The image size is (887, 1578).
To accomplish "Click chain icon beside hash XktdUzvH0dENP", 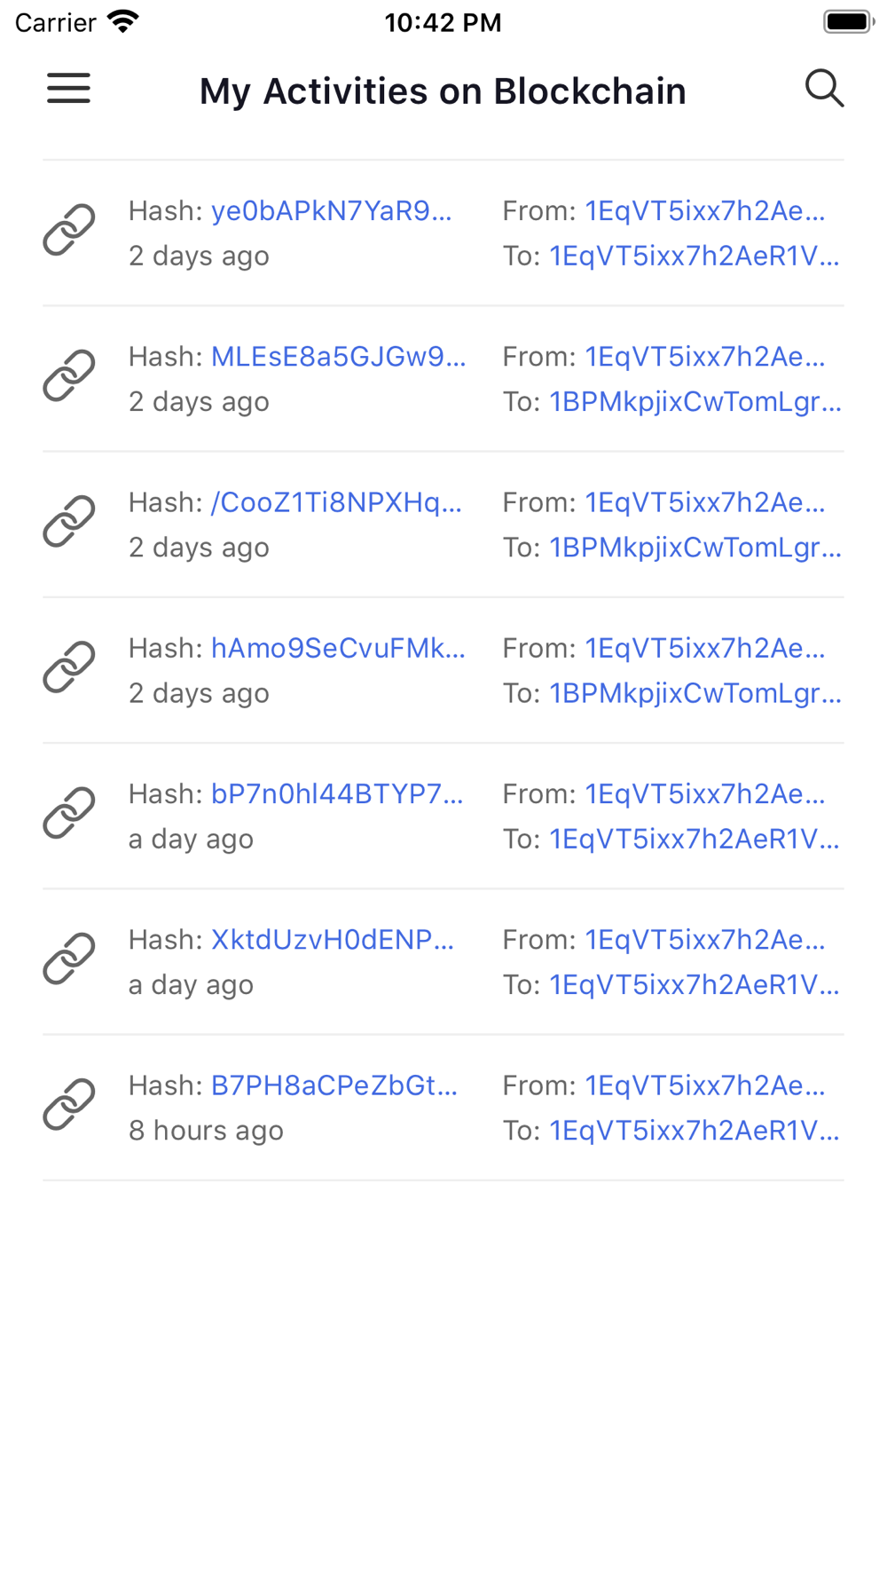I will 69,959.
